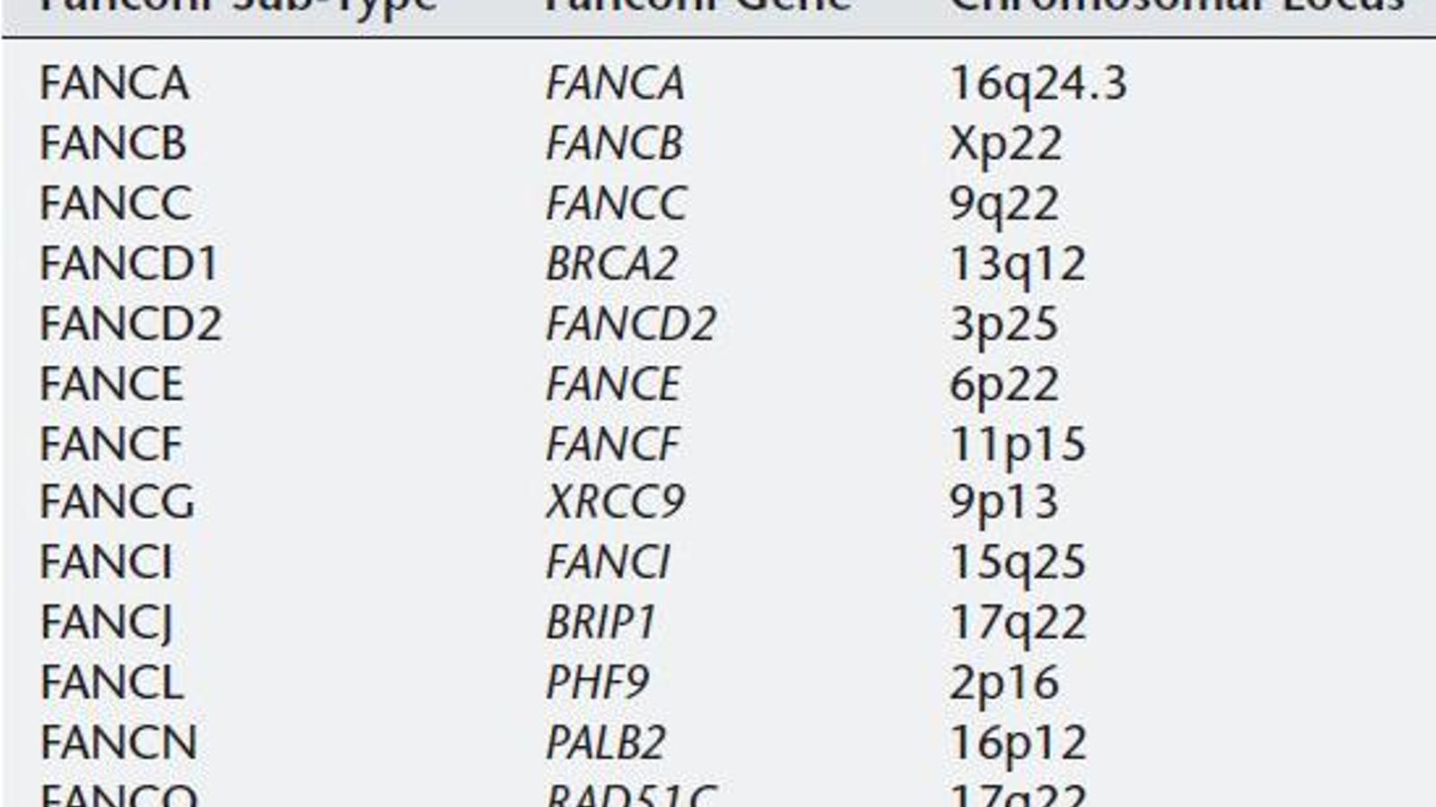Select the 6p22 locus in FANCE row
The height and width of the screenshot is (807, 1436).
pos(1003,384)
